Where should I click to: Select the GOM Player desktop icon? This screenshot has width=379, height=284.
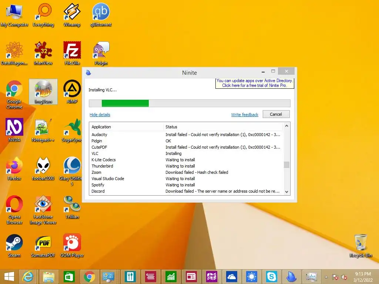(72, 246)
